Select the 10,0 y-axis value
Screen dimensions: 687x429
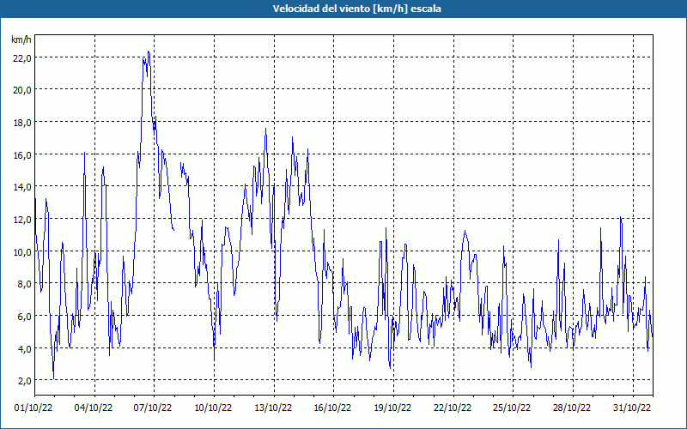coord(22,251)
